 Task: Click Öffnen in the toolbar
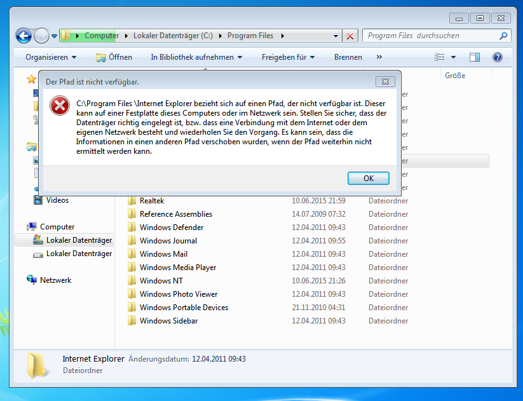tap(114, 57)
